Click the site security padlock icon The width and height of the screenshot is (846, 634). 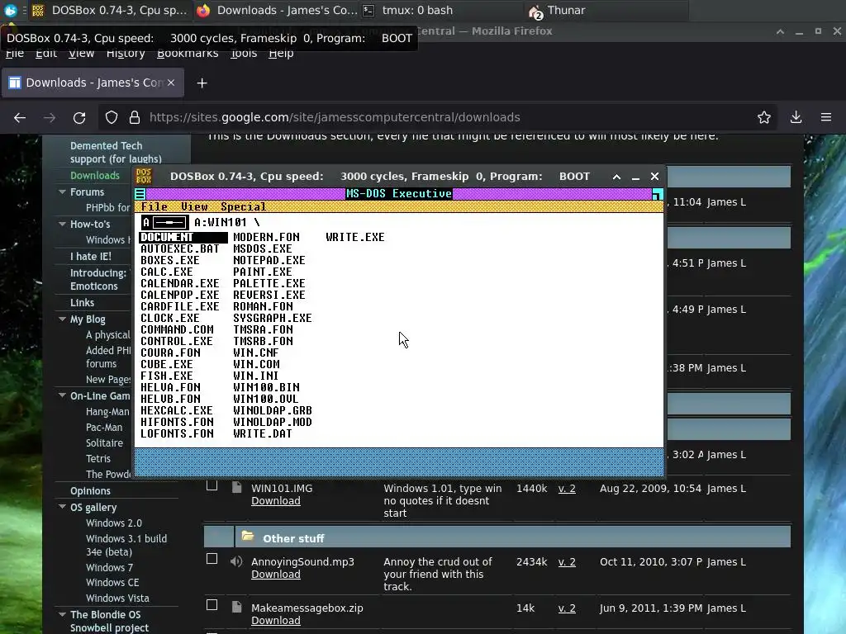(135, 117)
